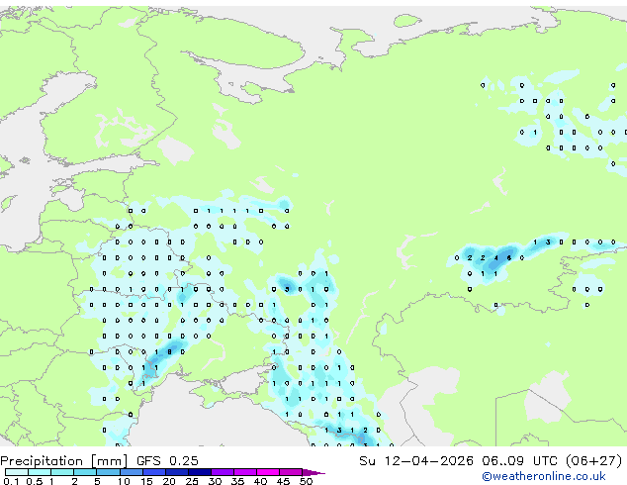Click the '06..09 UTC' time range text

[x=519, y=461]
